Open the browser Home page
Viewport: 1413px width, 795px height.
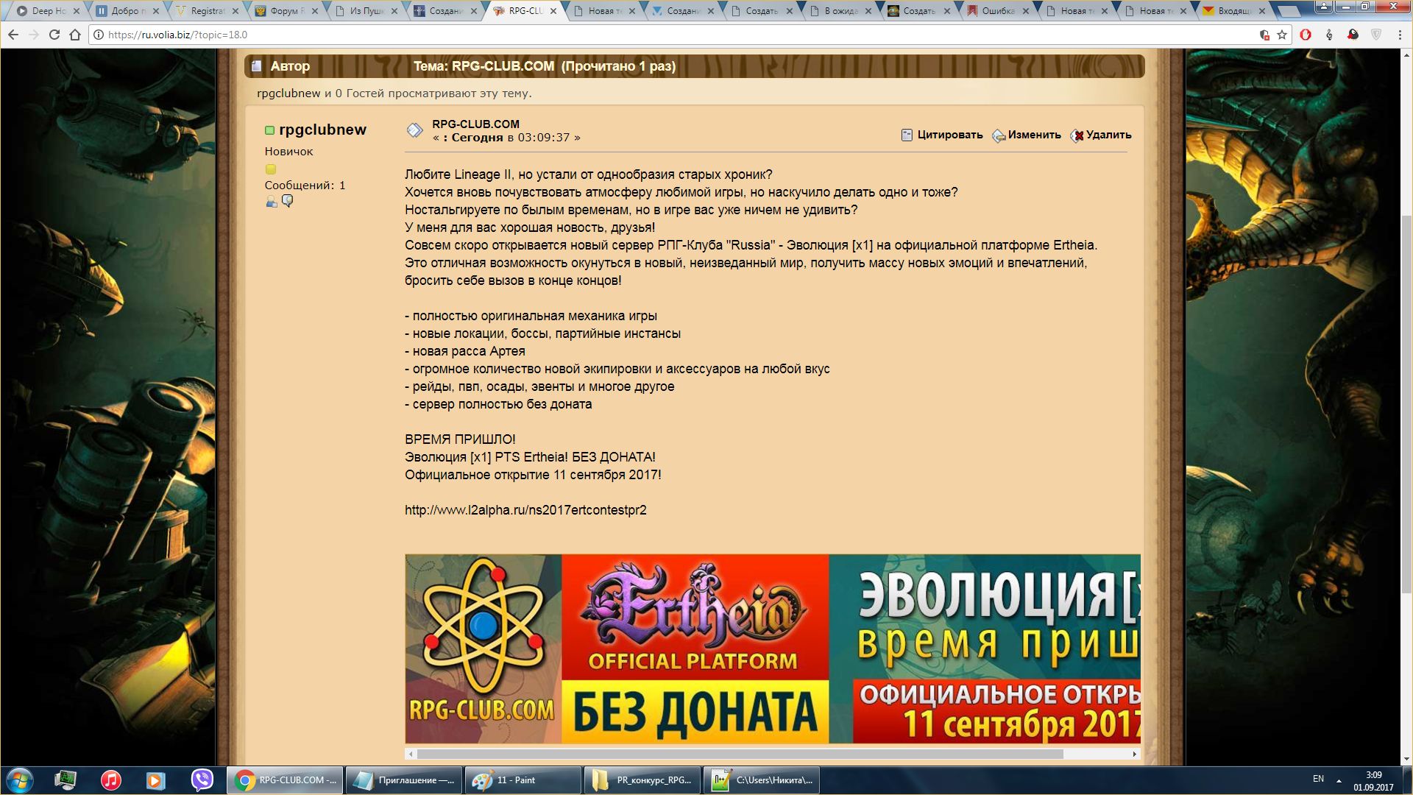[x=75, y=35]
